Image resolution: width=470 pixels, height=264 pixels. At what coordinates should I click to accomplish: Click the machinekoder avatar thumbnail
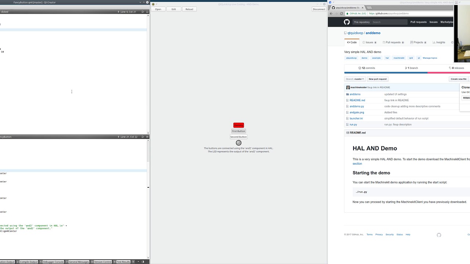[x=348, y=87]
